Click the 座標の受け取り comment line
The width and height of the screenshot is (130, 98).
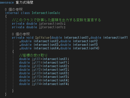(33, 55)
